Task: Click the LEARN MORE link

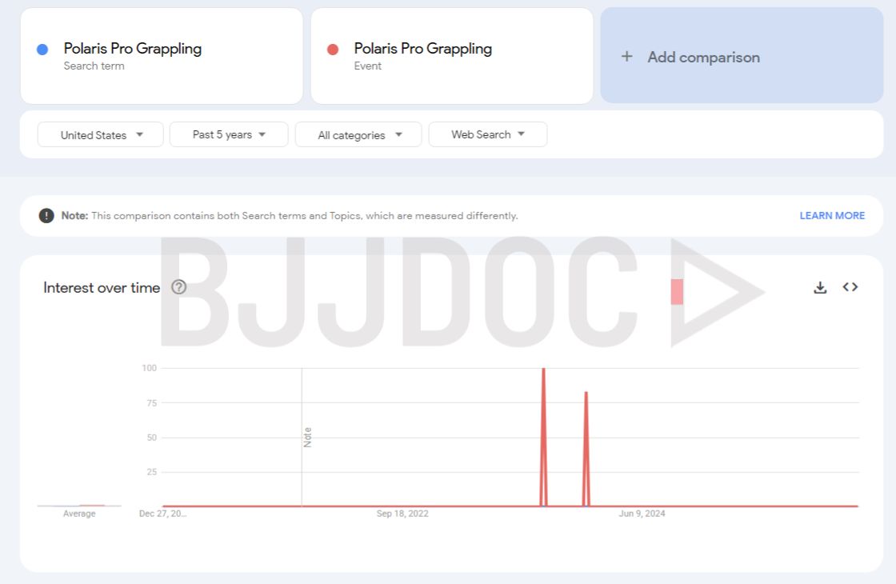Action: tap(832, 216)
